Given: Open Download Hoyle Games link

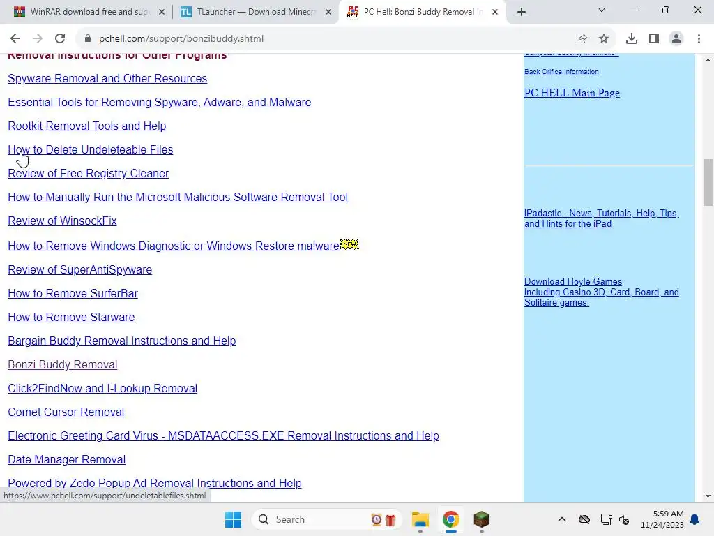Looking at the screenshot, I should pyautogui.click(x=601, y=292).
